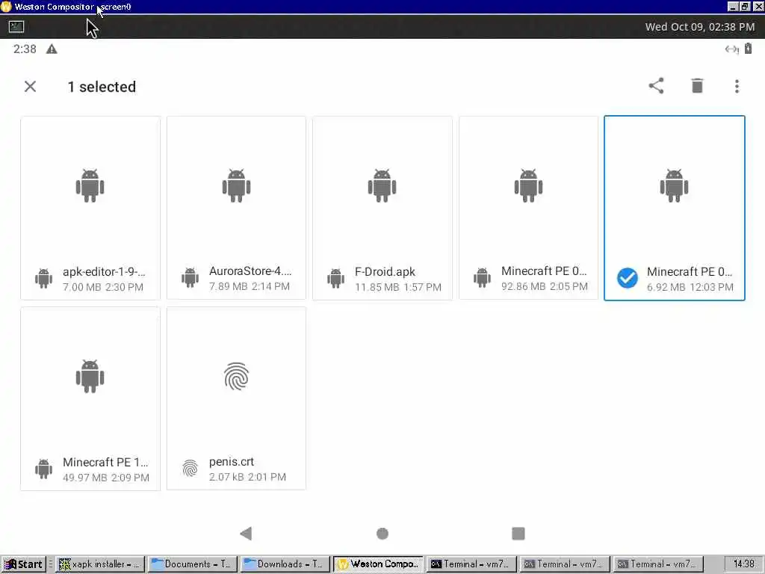This screenshot has width=765, height=574.
Task: Select the large fingerprint certificate thumbnail
Action: tap(236, 377)
